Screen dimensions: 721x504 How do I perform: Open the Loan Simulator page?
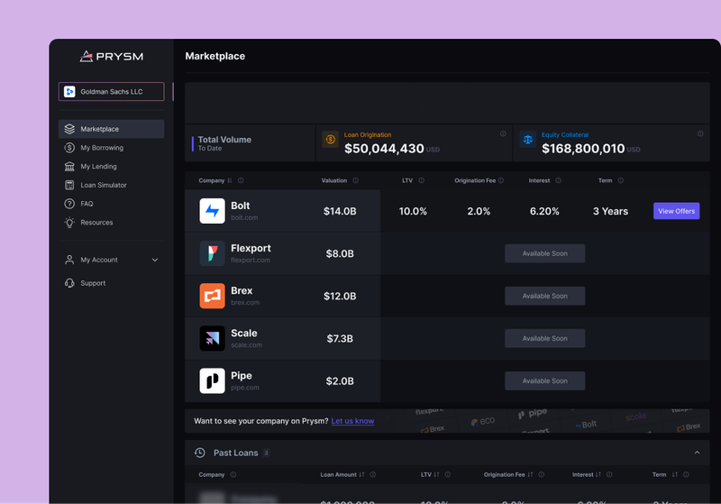click(x=111, y=185)
